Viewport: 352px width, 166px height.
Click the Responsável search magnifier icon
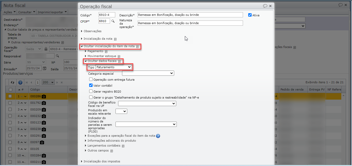pos(57,56)
